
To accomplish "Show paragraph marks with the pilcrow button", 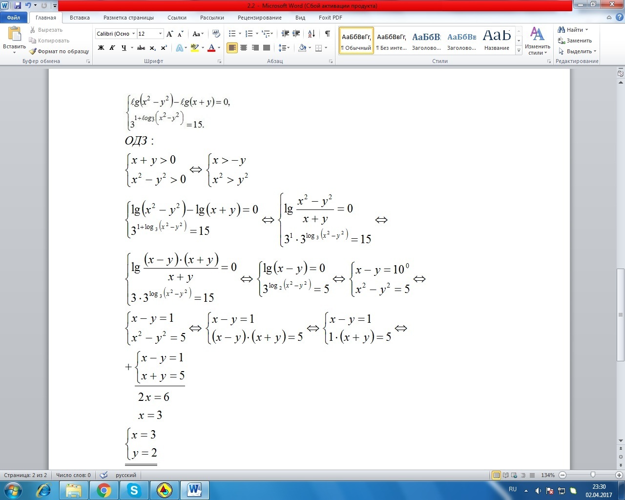I will tap(327, 34).
